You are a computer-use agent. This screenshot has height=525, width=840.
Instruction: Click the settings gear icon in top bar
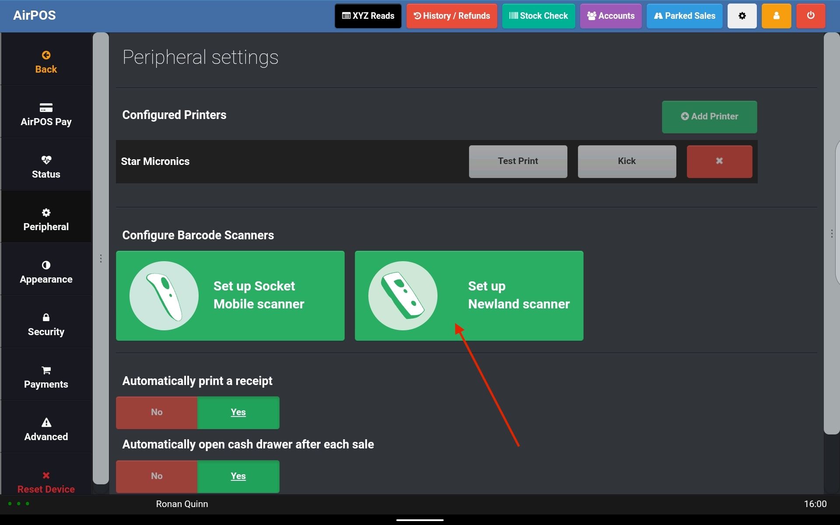pyautogui.click(x=742, y=16)
